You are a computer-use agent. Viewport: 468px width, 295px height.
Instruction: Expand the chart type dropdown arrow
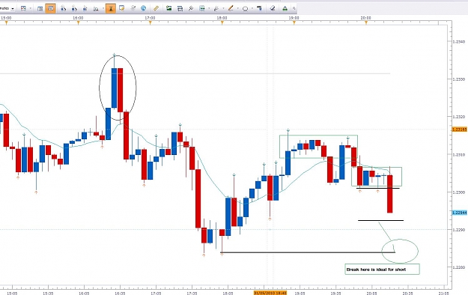tap(30, 9)
